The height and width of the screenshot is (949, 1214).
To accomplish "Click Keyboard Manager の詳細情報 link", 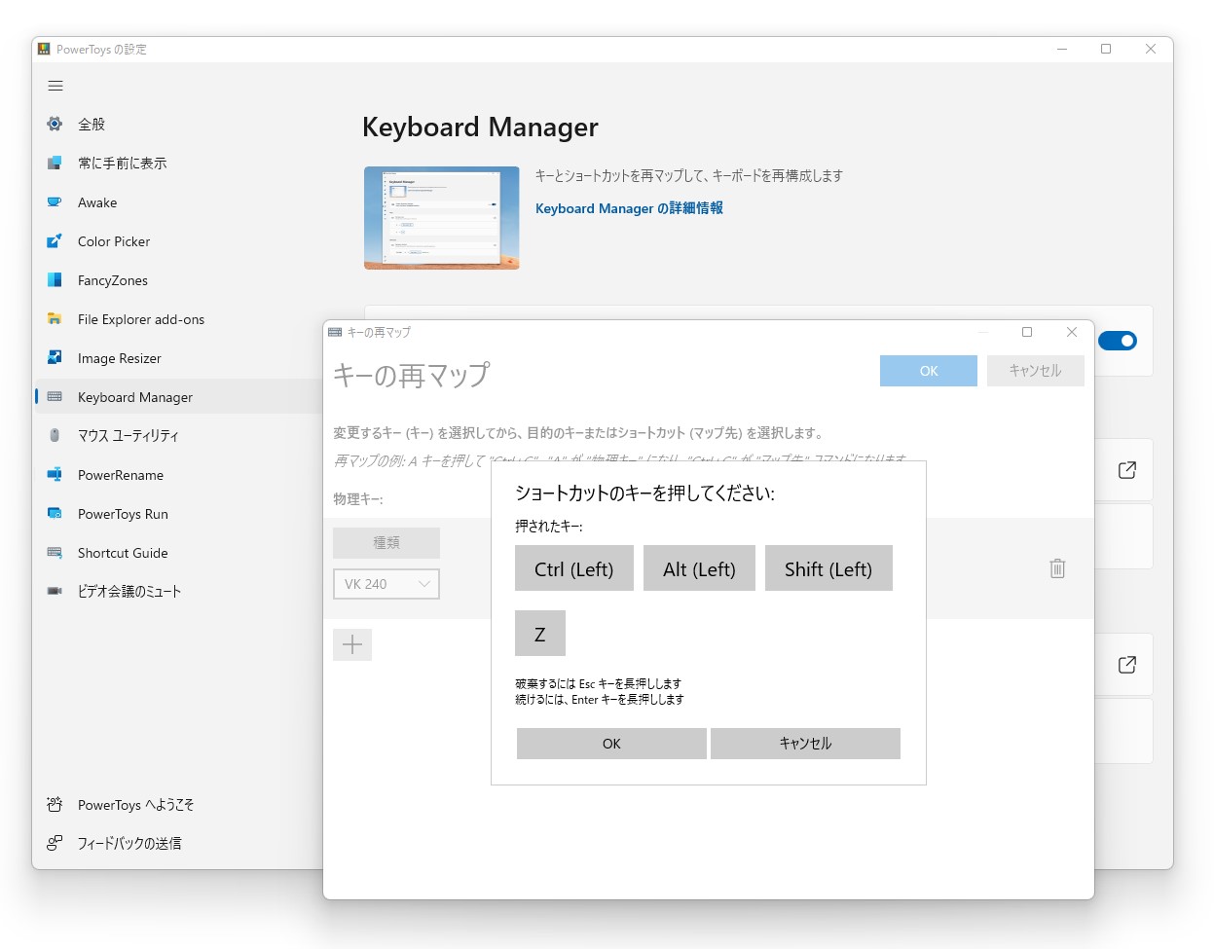I will point(628,208).
